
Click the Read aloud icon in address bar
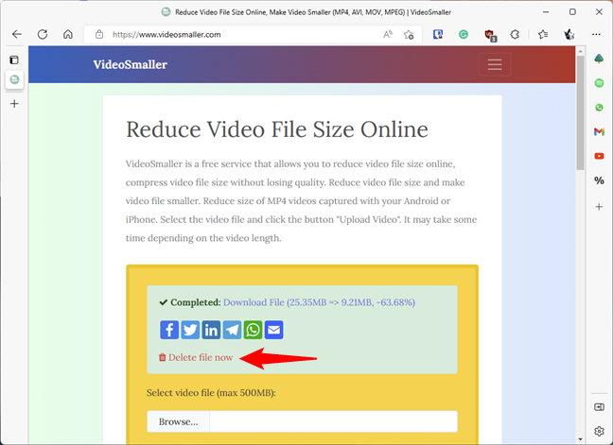(x=388, y=34)
